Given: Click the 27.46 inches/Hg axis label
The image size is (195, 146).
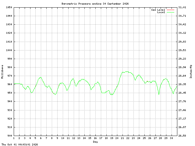Looking at the screenshot, I should (182, 110).
